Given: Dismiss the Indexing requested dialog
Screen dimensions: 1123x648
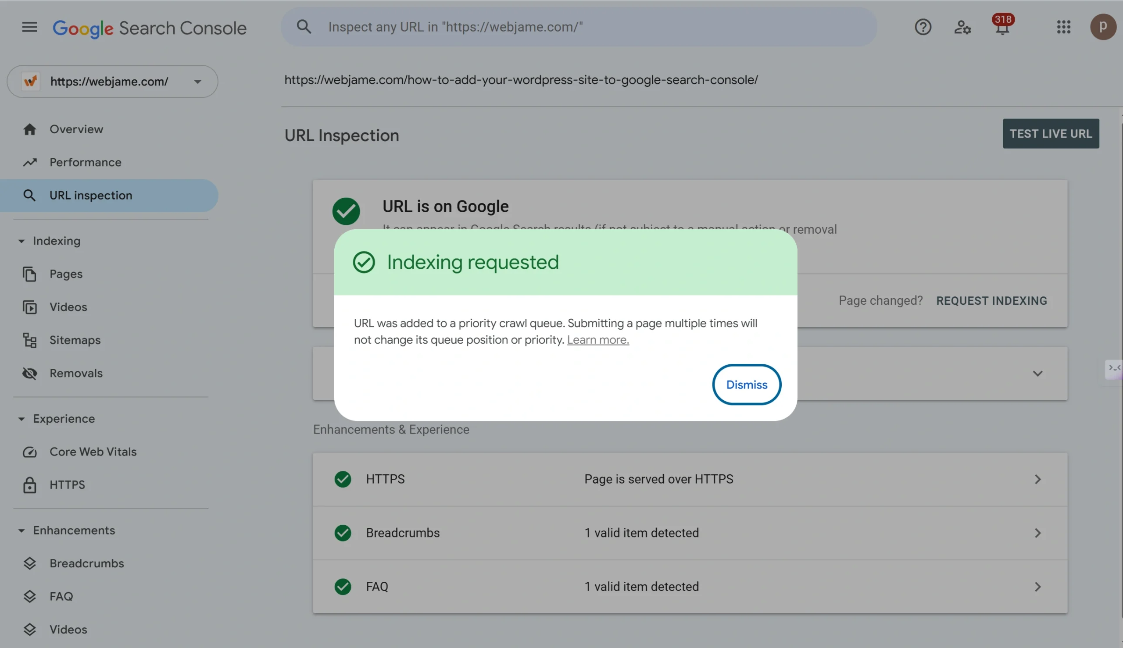Looking at the screenshot, I should click(746, 385).
